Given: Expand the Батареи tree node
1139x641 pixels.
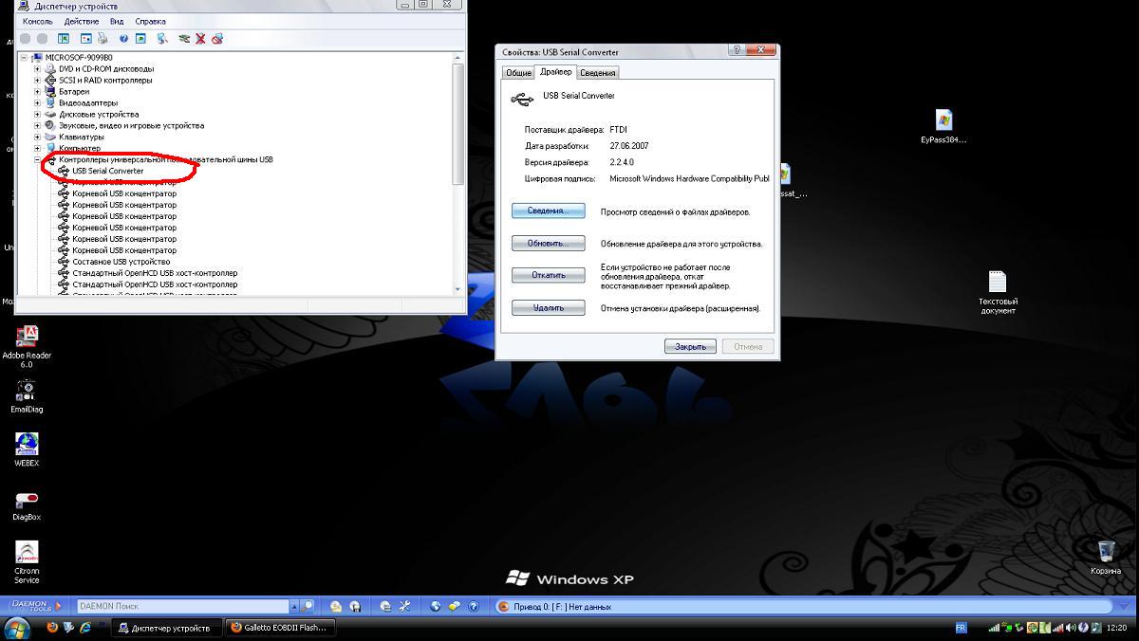Looking at the screenshot, I should (37, 92).
